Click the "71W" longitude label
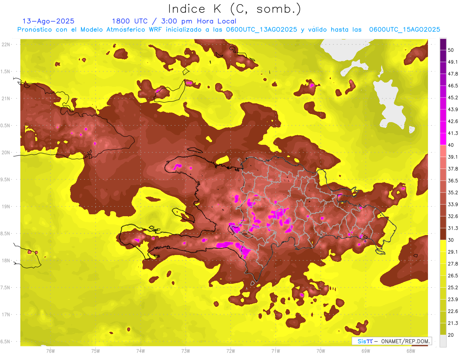 (275, 351)
